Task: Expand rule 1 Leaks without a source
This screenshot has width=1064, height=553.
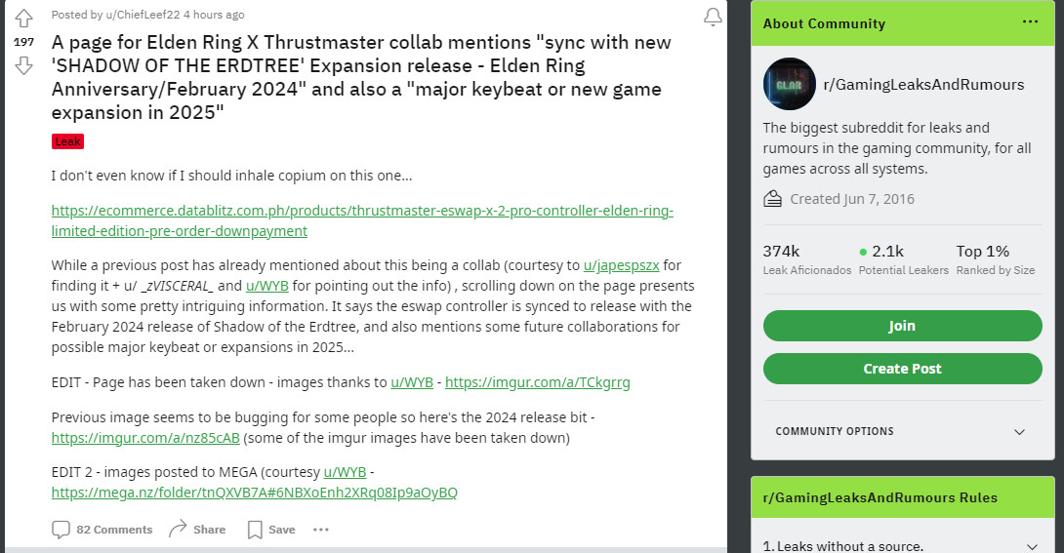Action: (x=1033, y=546)
